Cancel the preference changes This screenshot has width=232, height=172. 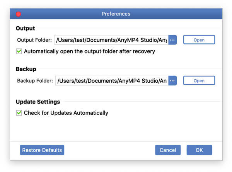tap(168, 150)
